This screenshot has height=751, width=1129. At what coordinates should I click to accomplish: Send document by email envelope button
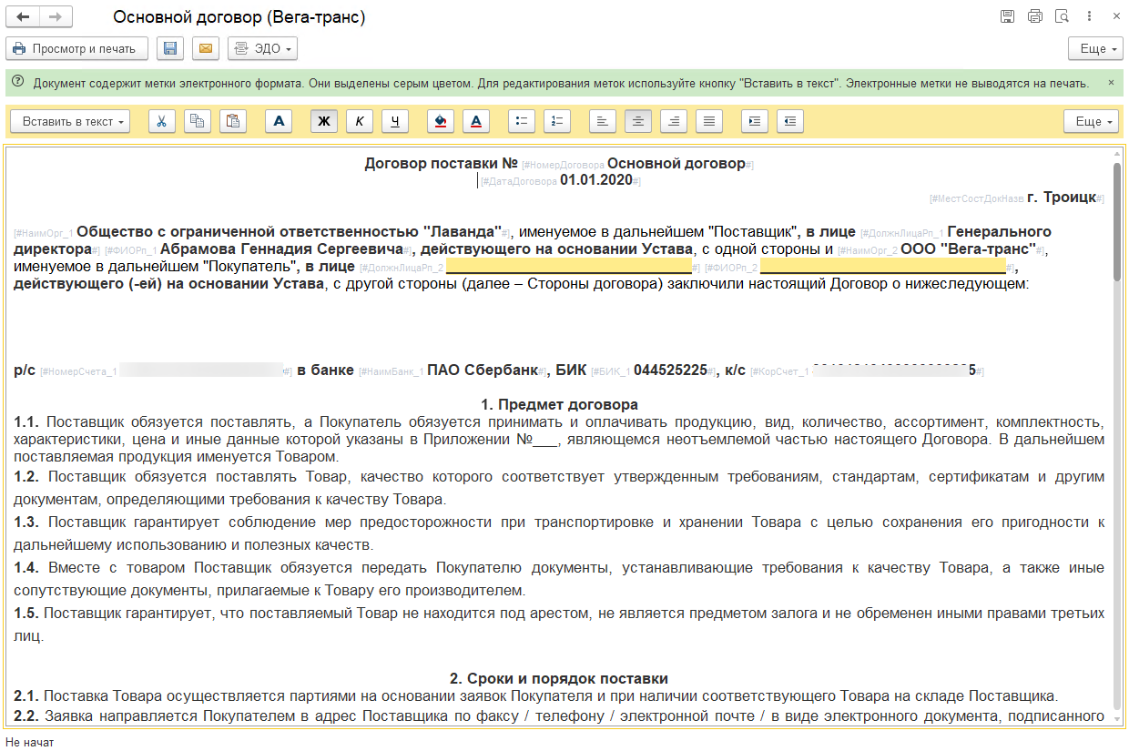pos(206,48)
